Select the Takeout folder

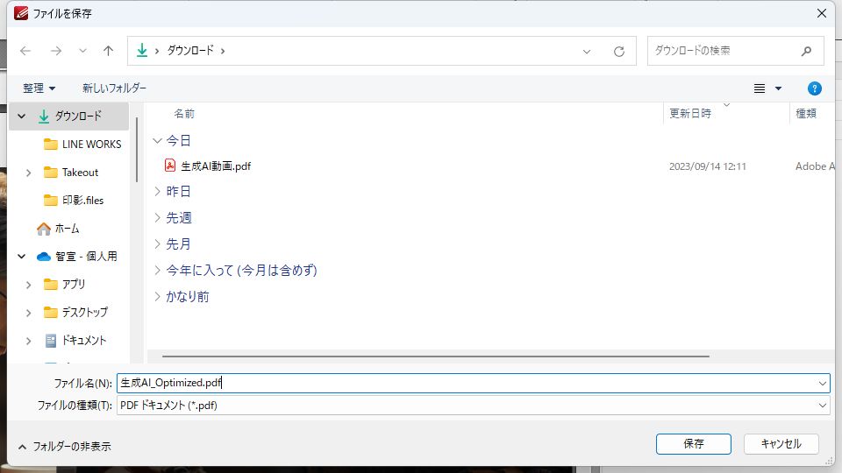click(80, 173)
